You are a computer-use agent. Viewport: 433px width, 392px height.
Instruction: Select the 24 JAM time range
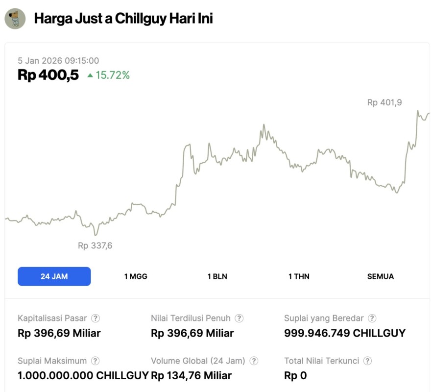pos(54,276)
